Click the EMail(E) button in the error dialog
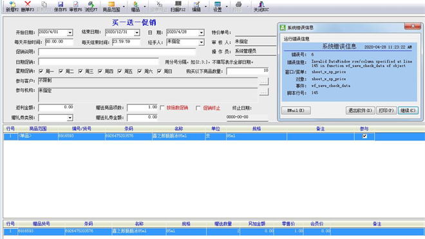The height and width of the screenshot is (239, 425). point(296,110)
